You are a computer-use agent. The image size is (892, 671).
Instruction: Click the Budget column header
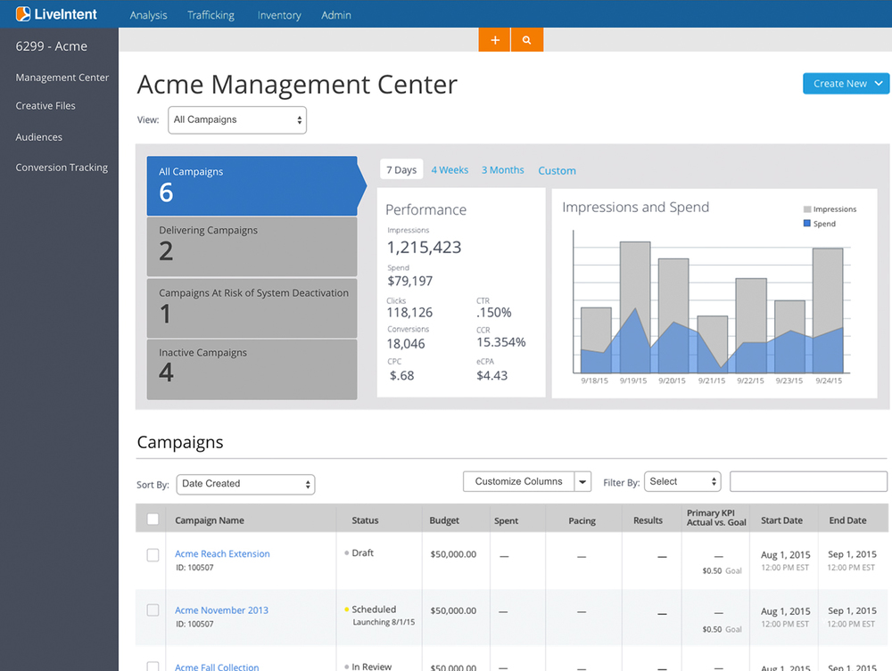[443, 520]
